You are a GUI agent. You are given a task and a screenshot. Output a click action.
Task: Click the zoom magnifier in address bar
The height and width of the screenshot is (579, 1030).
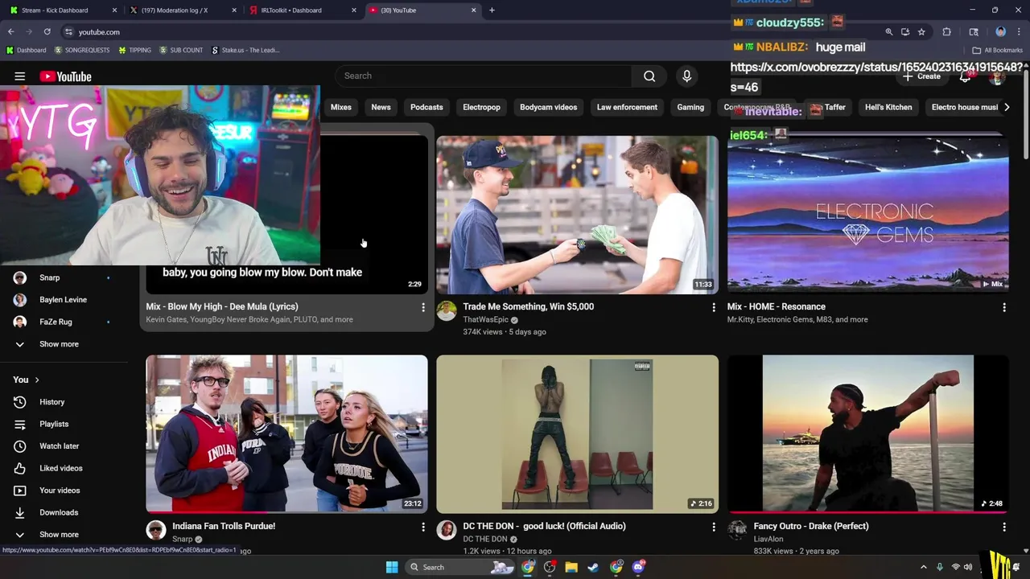889,32
